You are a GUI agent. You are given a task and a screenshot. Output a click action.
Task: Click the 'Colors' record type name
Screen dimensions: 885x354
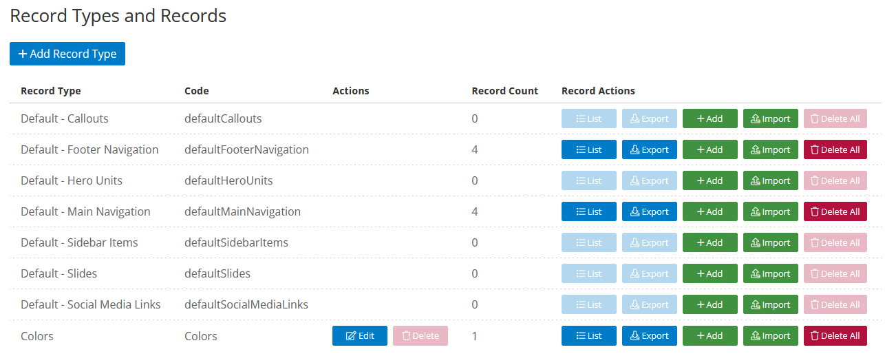click(37, 336)
